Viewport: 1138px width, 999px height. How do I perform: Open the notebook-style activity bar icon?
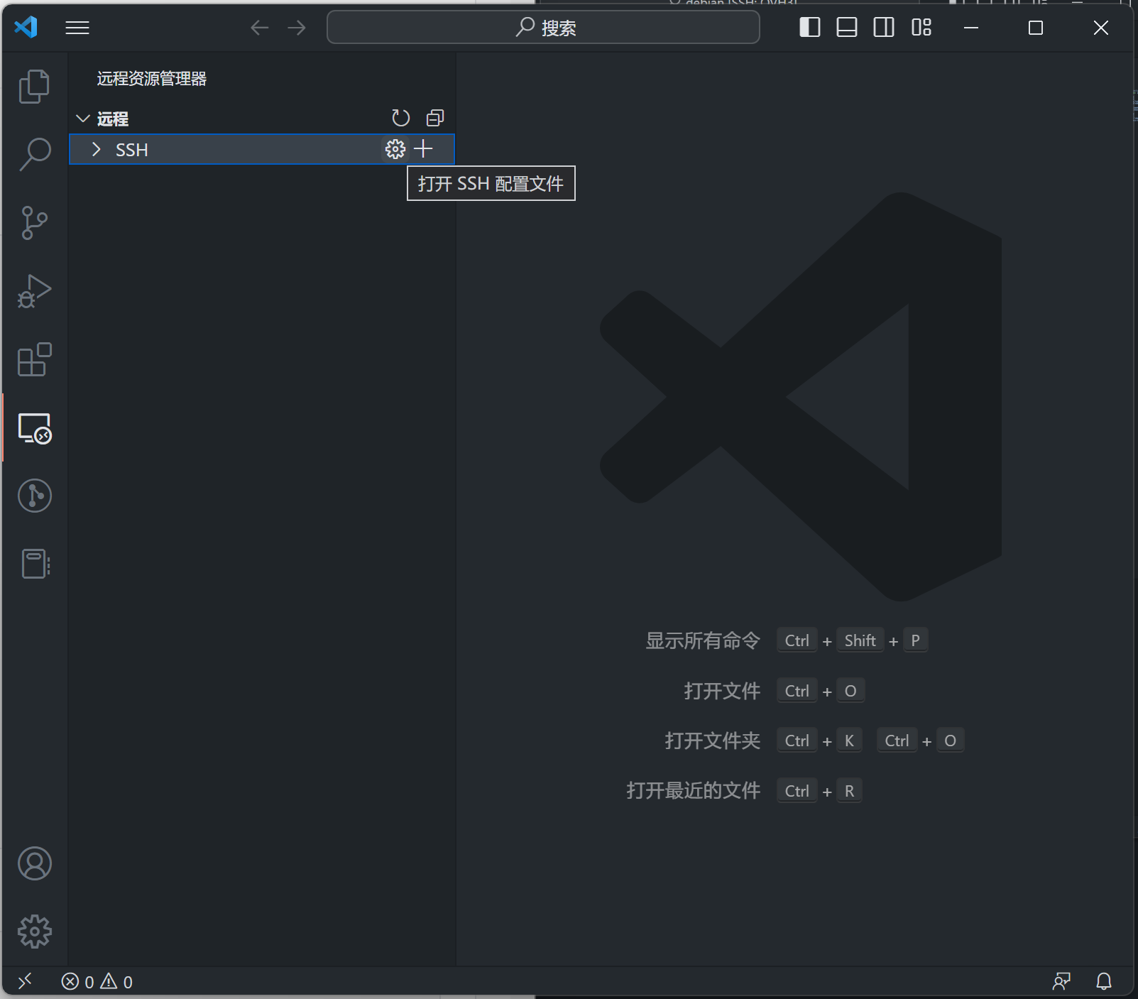(x=34, y=564)
